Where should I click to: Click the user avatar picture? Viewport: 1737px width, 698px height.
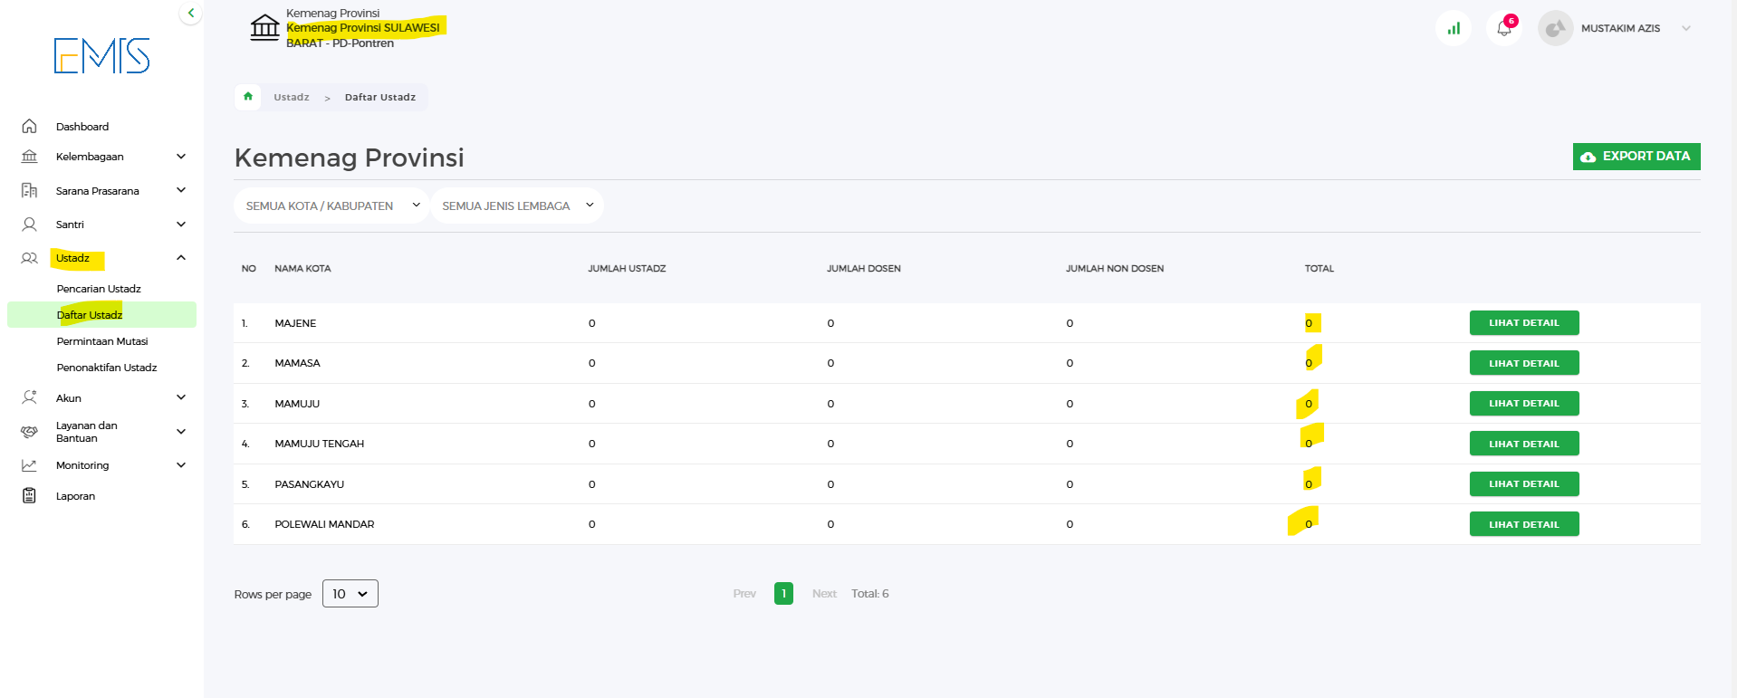[x=1555, y=29]
